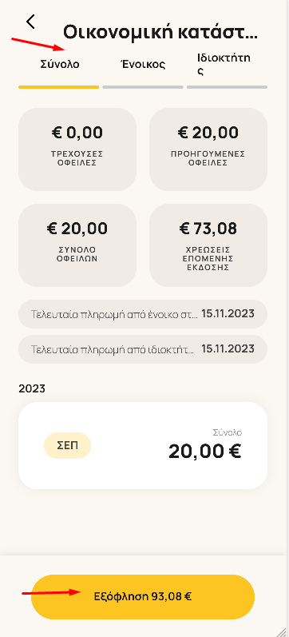Screen dimensions: 289x637
Task: Open last owner payment row (Τελευταία πληρωμή από ιδιοκτήτη)
Action: click(143, 349)
